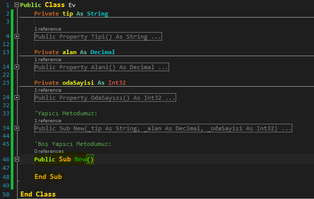Image resolution: width=314 pixels, height=199 pixels.
Task: Collapse the Public Class Ev region
Action: (x=17, y=5)
